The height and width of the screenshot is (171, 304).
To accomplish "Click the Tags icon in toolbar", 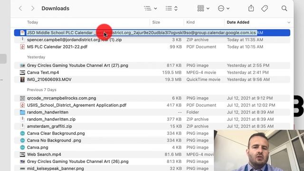I will point(265,9).
